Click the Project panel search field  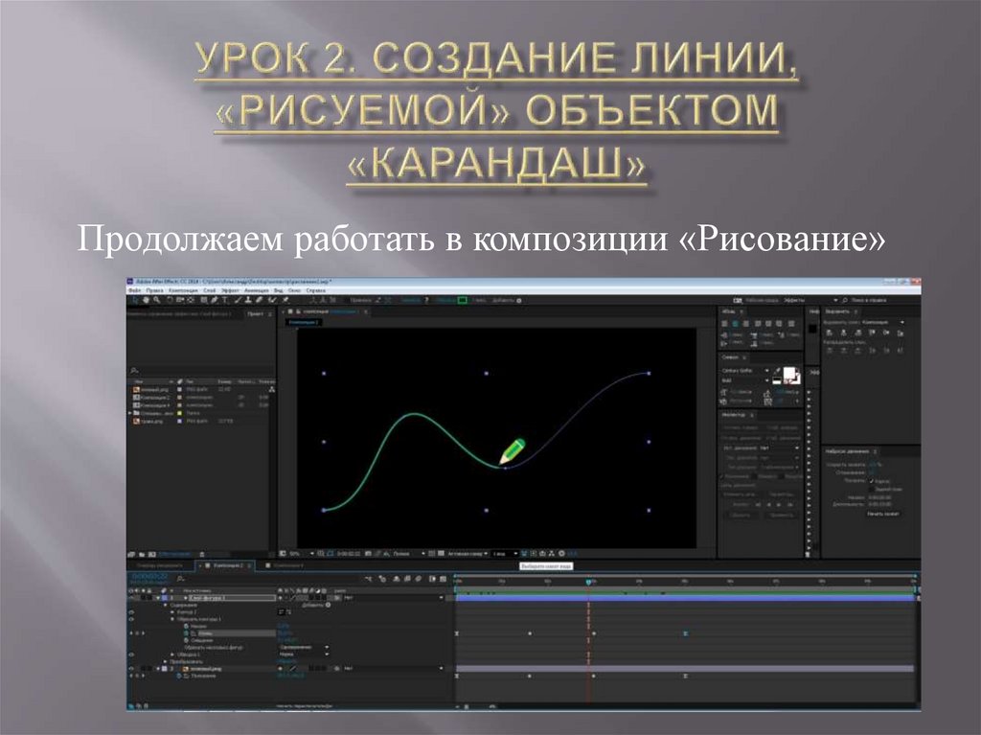(x=201, y=371)
